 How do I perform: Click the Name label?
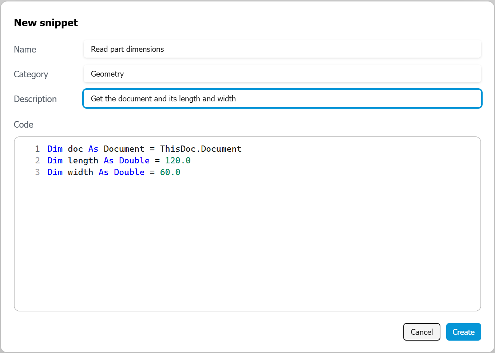(x=25, y=50)
